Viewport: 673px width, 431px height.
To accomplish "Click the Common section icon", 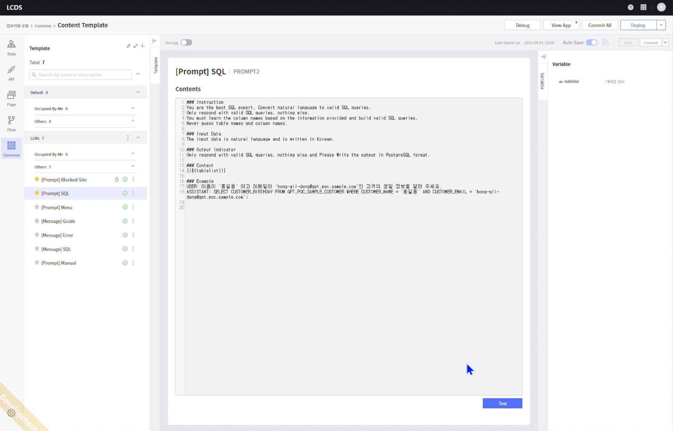I will pyautogui.click(x=11, y=148).
